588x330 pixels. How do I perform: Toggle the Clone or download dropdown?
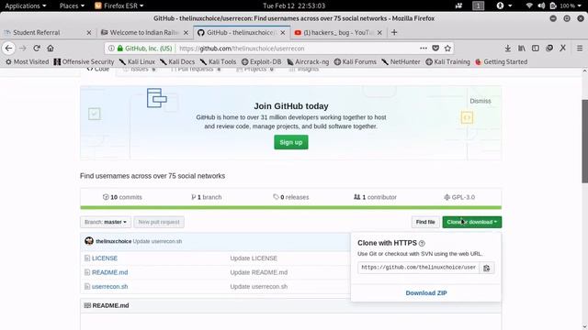tap(471, 222)
